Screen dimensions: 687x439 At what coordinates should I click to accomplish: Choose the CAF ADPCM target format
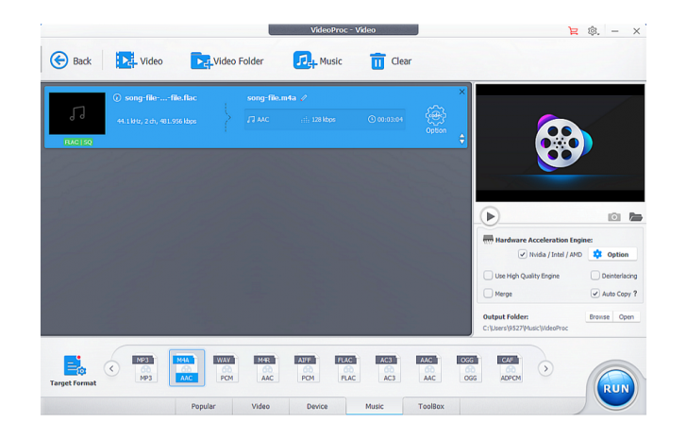[x=511, y=368]
